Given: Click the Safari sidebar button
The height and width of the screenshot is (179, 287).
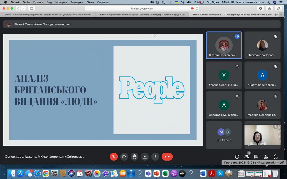Looking at the screenshot, I should coord(31,8).
